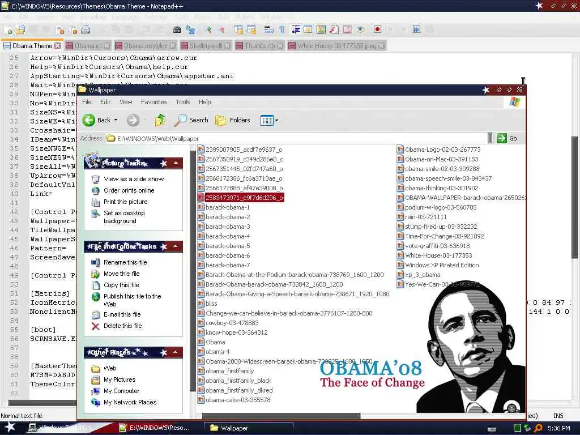Click the Replace icon in Notepad++ toolbar

pyautogui.click(x=190, y=29)
